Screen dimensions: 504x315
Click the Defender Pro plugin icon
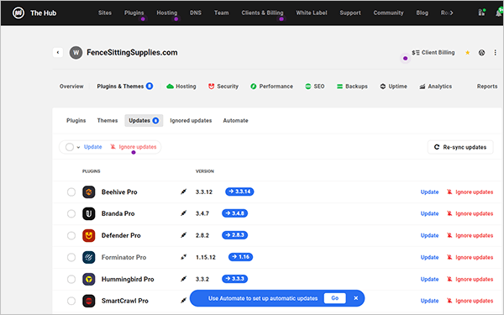click(x=89, y=235)
